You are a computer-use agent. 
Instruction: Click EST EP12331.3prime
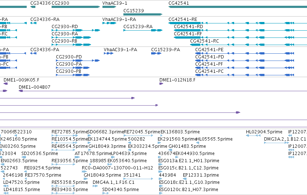[x=201, y=175]
